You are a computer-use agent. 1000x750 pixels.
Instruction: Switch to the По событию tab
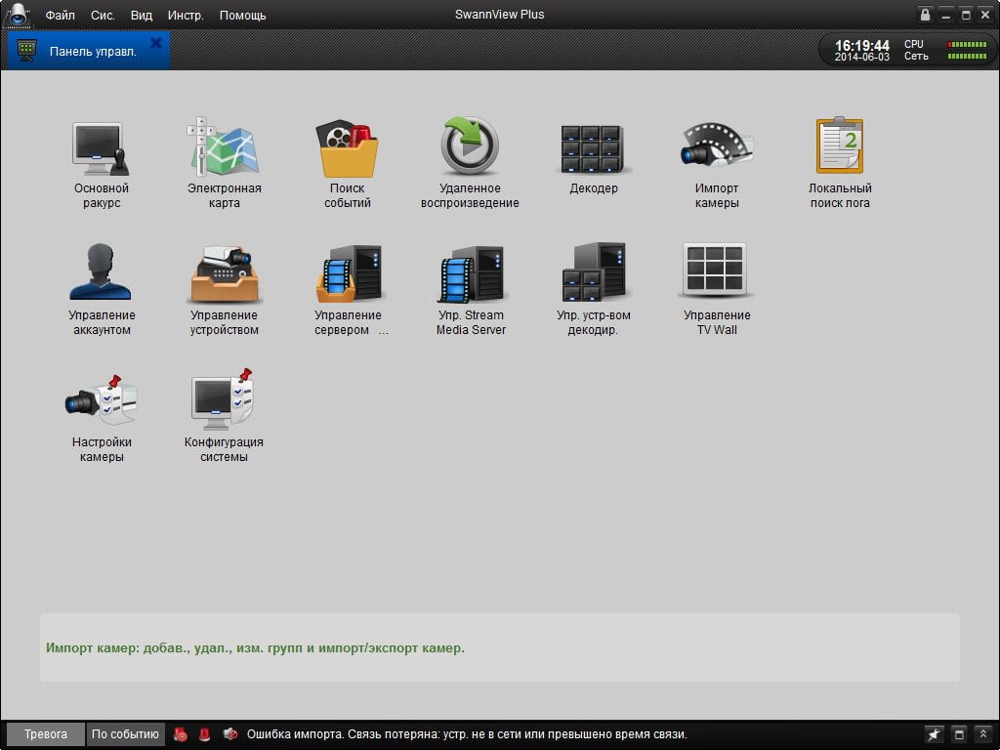pyautogui.click(x=125, y=734)
